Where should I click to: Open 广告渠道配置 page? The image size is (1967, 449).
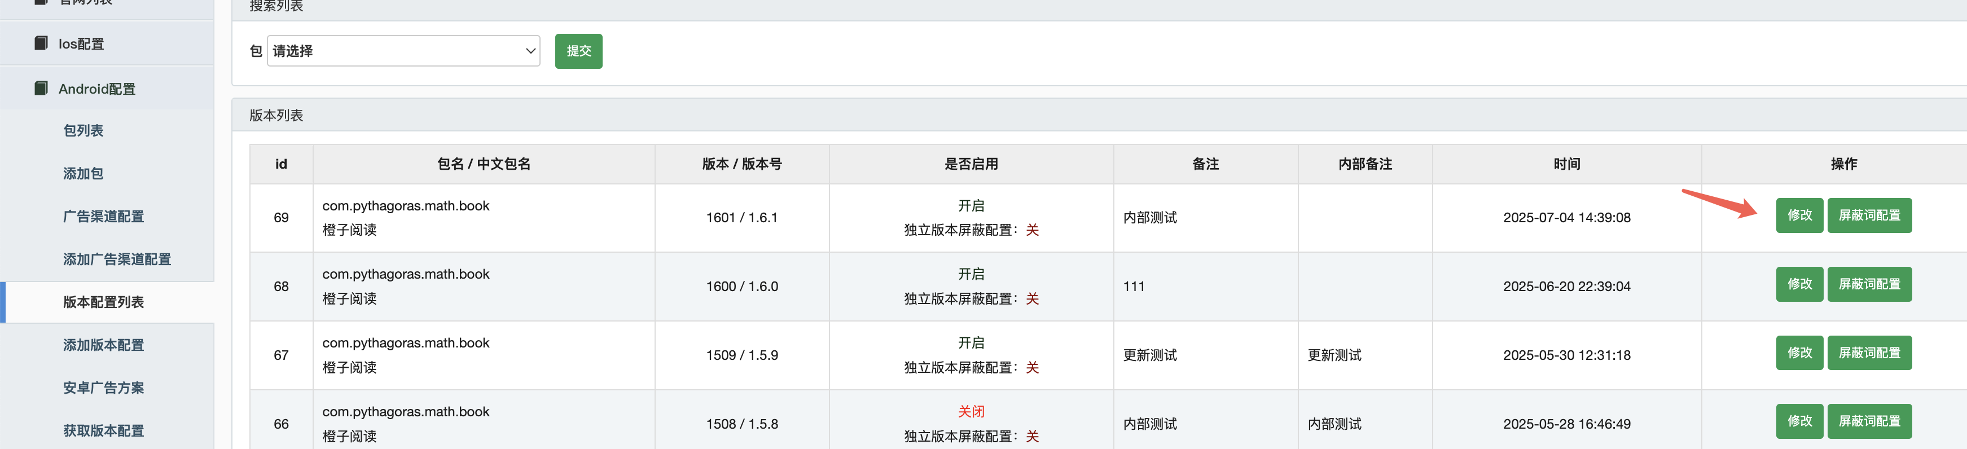coord(103,216)
